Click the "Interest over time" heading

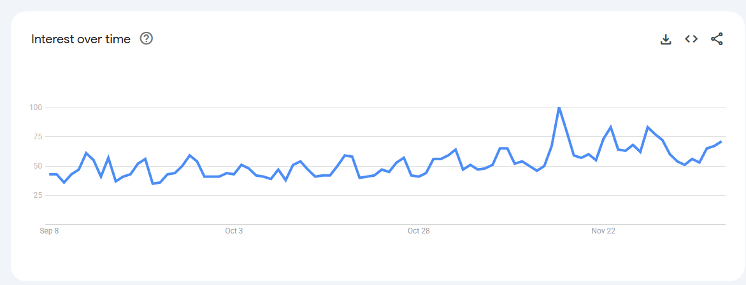[81, 39]
